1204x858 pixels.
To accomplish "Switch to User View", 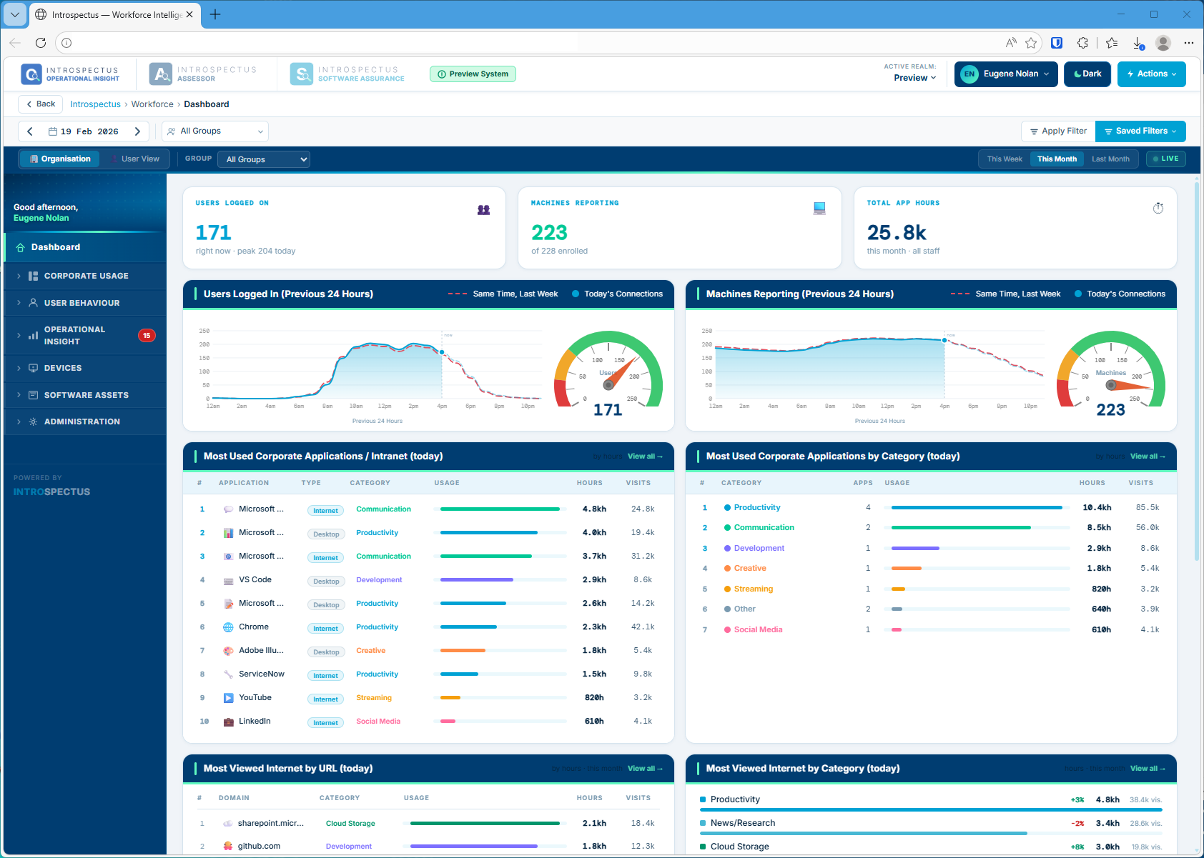I will [134, 159].
